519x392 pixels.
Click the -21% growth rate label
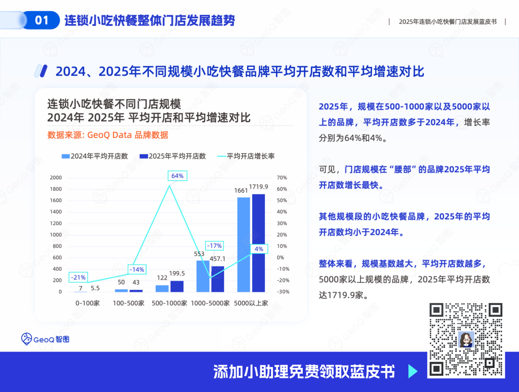click(x=78, y=278)
